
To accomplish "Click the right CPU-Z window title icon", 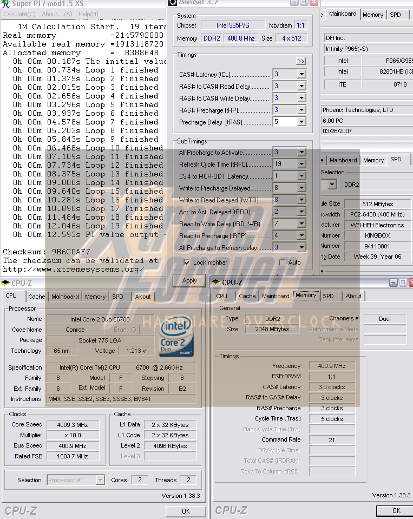I will (x=216, y=283).
